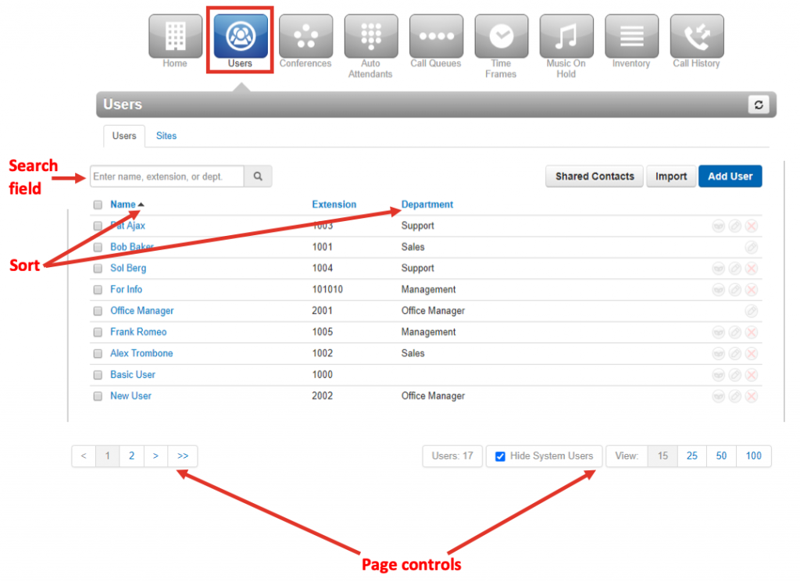
Task: Check the select-all checkbox in header
Action: tap(98, 205)
